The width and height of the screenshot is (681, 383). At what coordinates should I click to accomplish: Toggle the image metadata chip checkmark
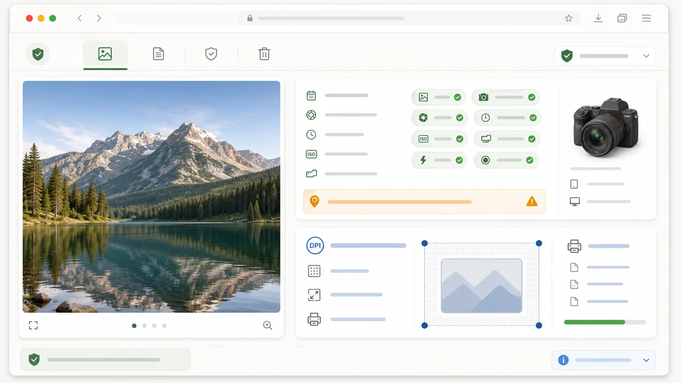[458, 97]
